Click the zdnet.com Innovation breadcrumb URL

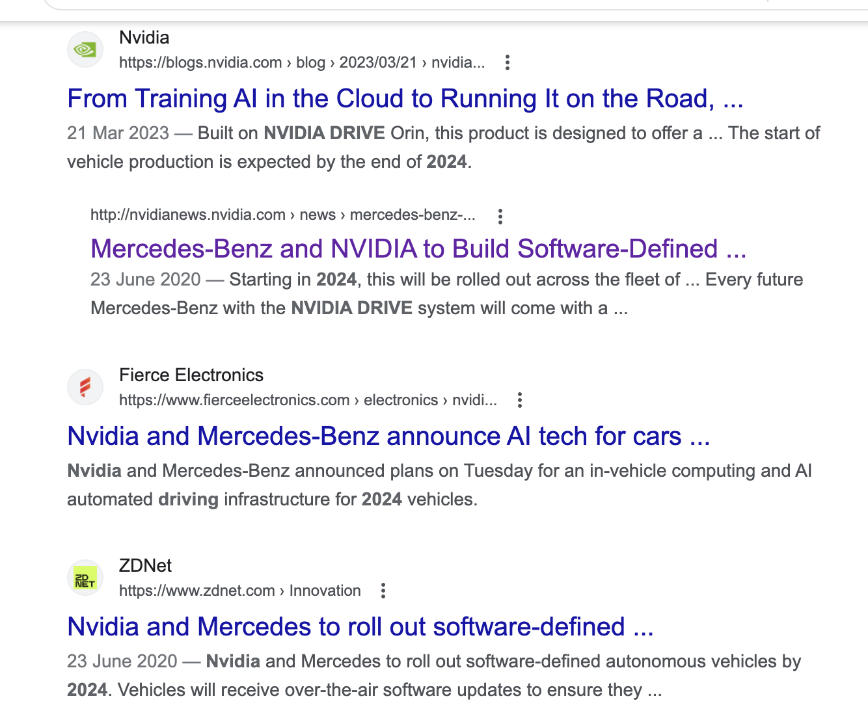240,591
